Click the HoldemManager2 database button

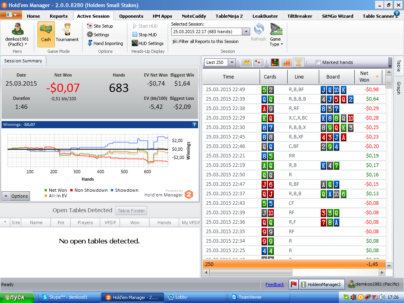click(322, 284)
